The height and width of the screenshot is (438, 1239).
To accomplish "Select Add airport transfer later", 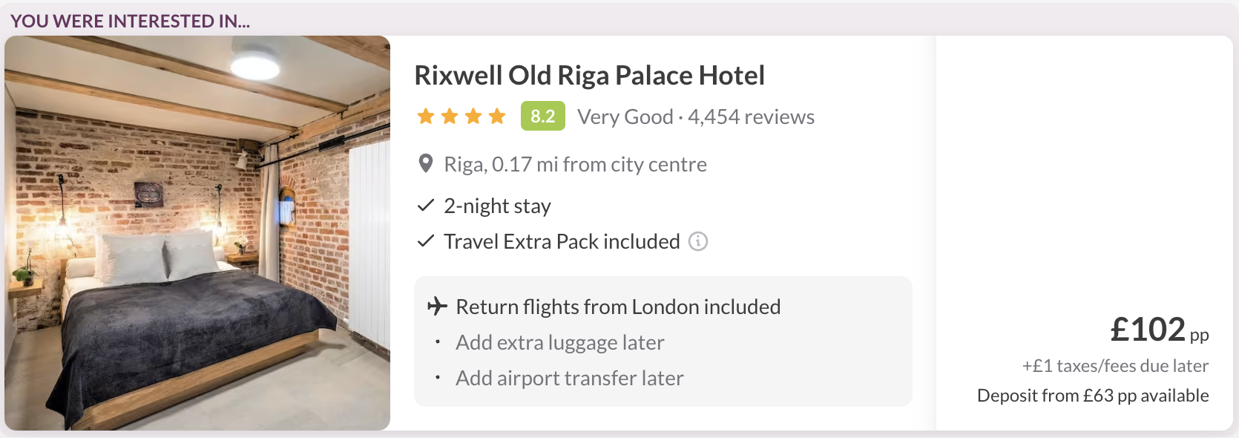I will pyautogui.click(x=570, y=378).
